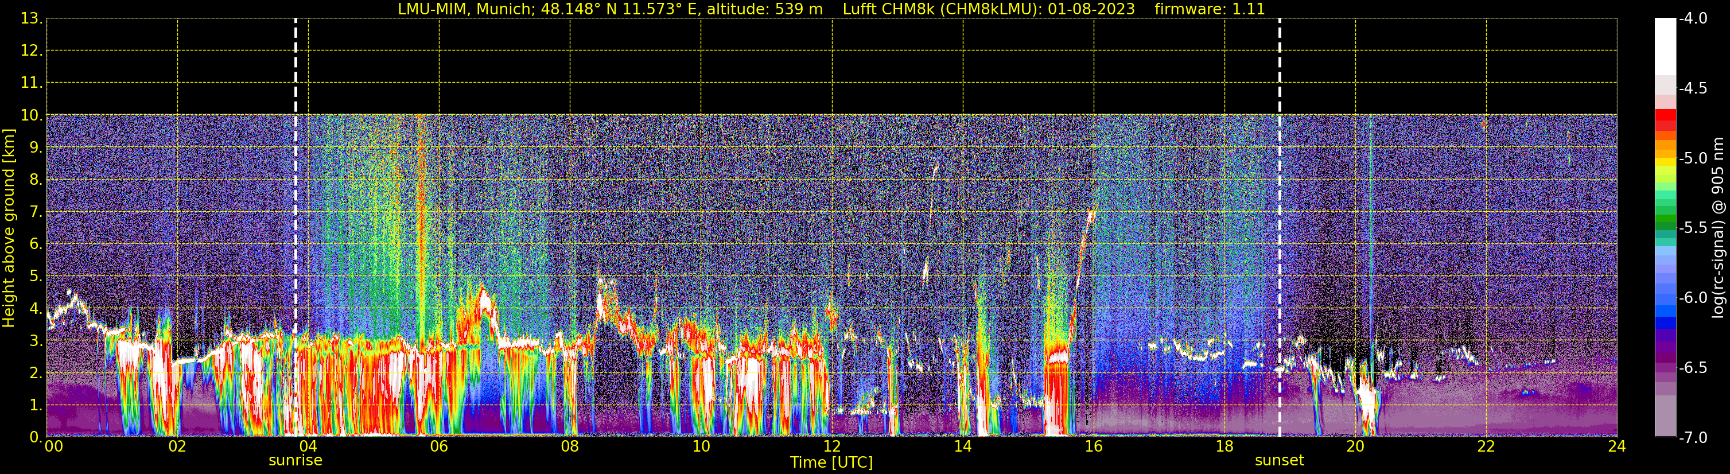
Task: Click the colorbar tick label '-4.5'
Action: [1693, 88]
